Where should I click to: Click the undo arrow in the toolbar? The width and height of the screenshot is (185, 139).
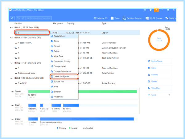18,18
